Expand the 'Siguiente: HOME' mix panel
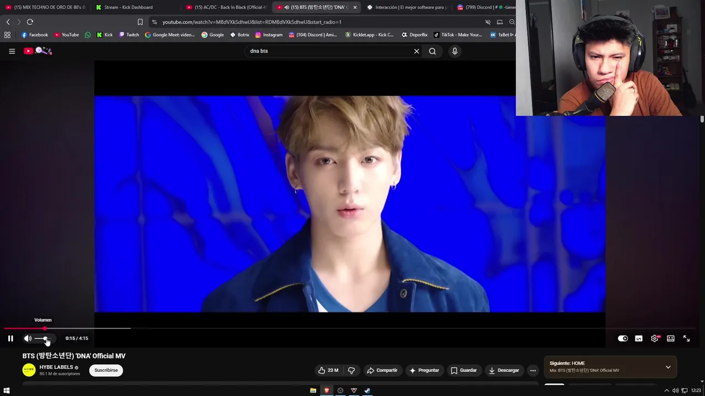 668,367
